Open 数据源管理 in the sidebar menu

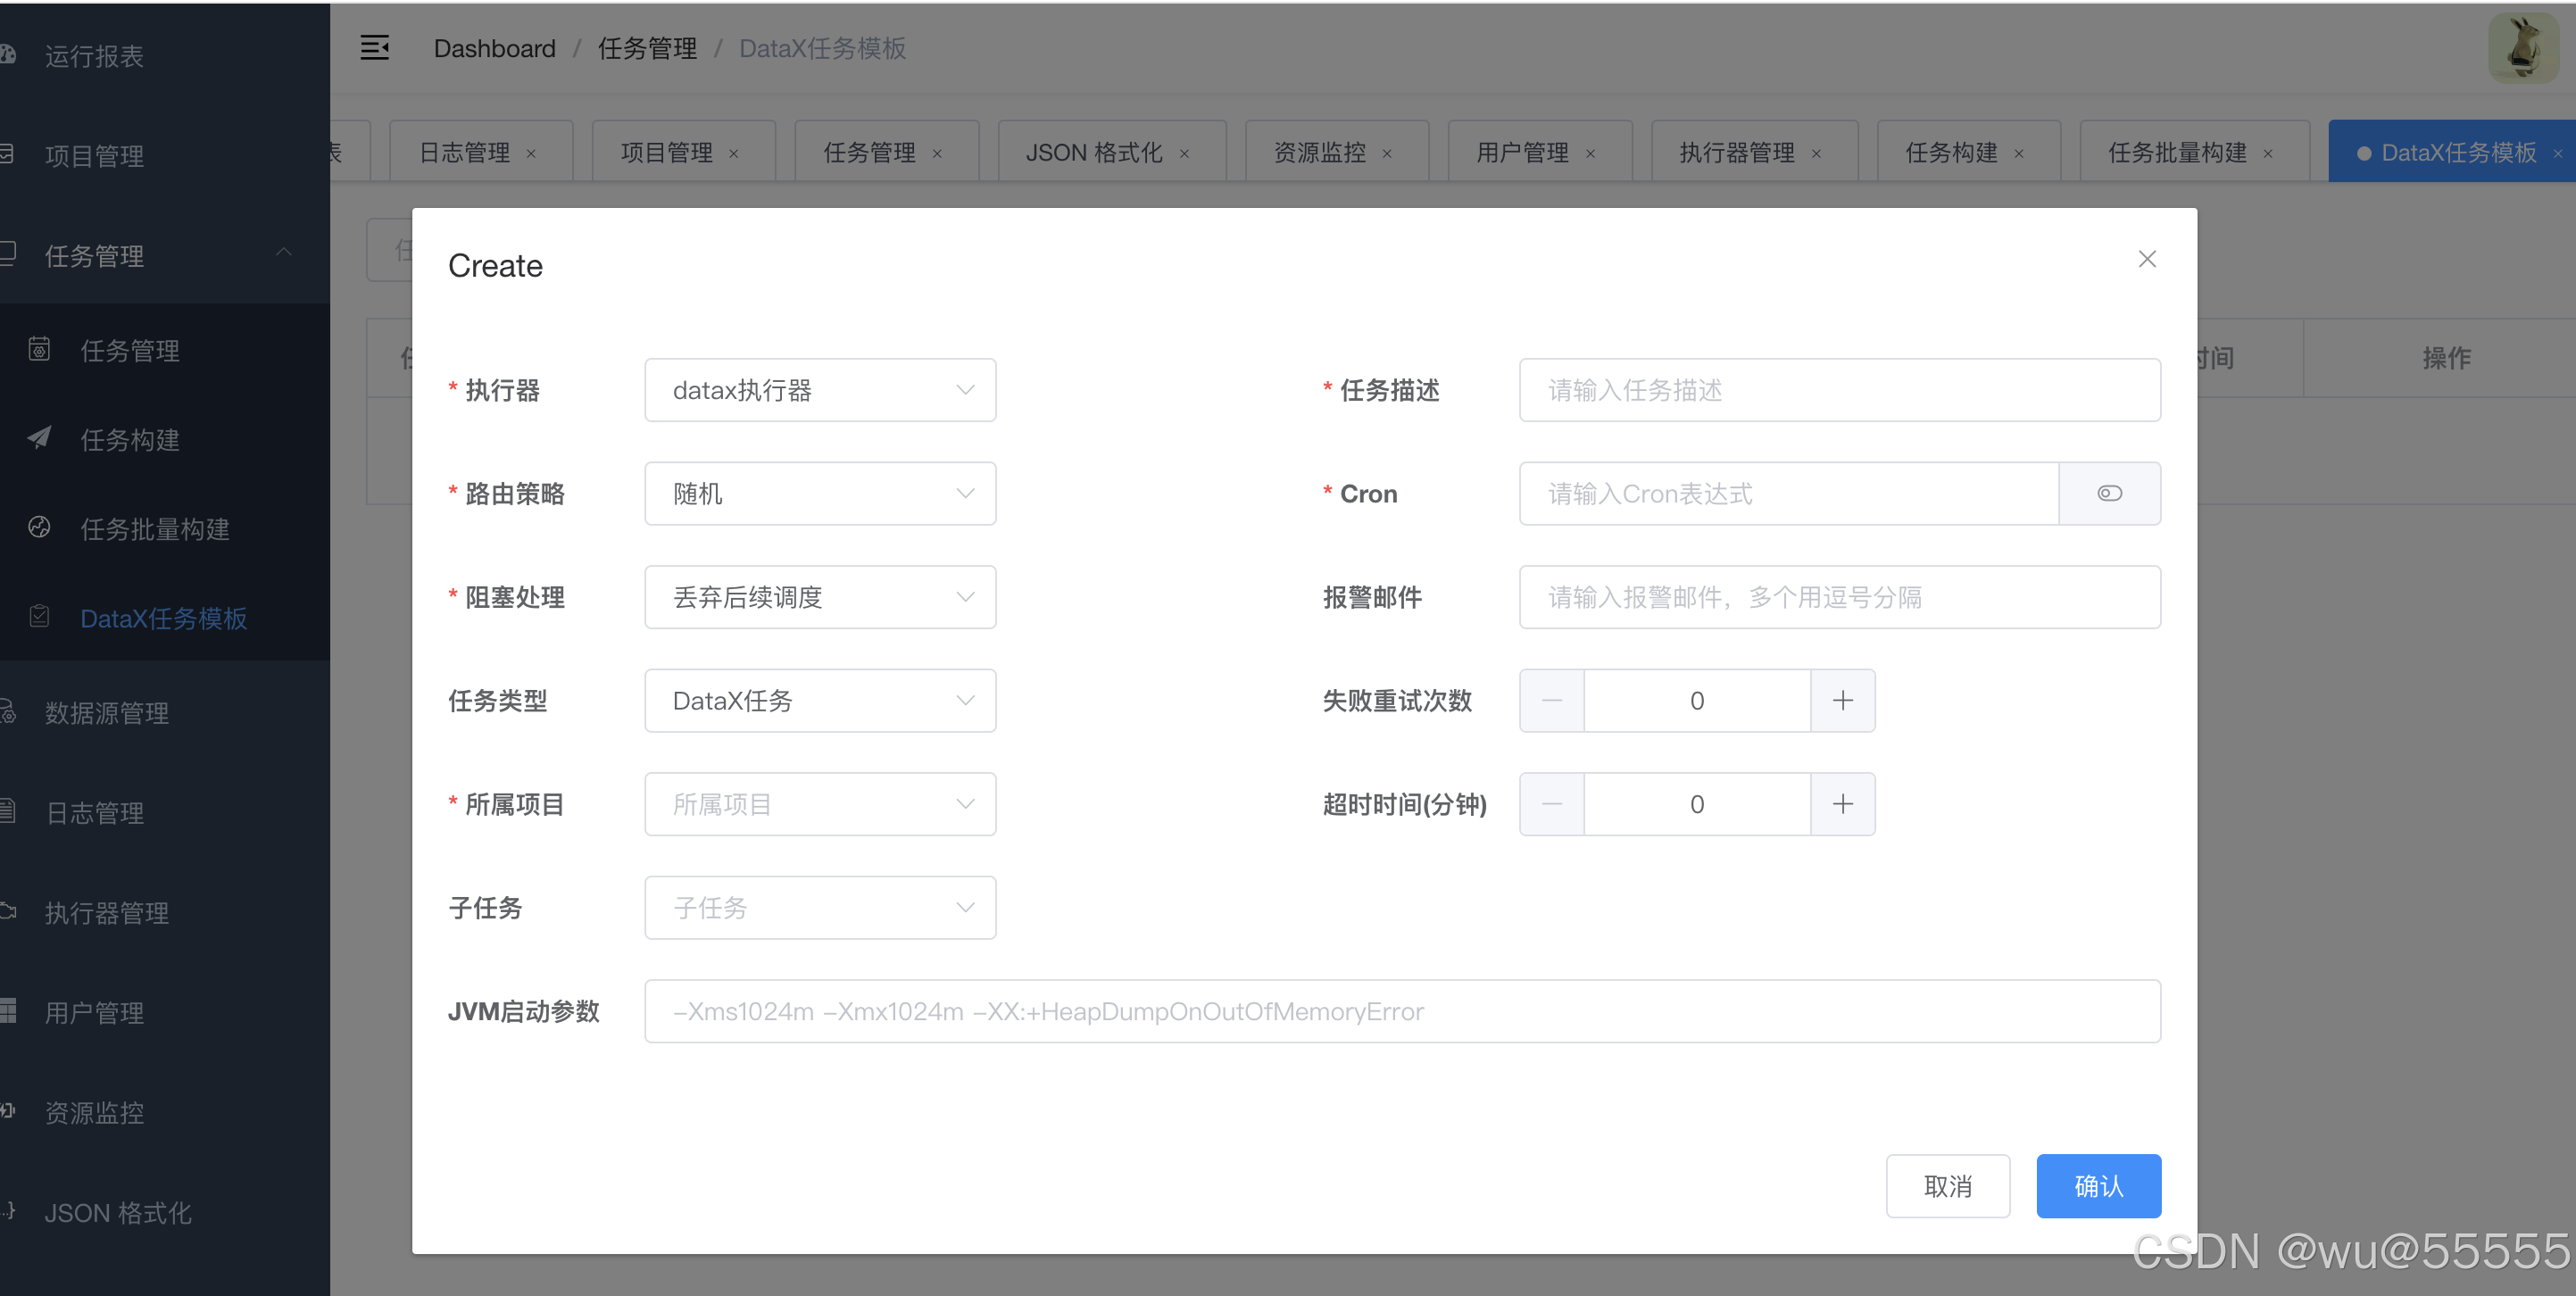coord(107,712)
